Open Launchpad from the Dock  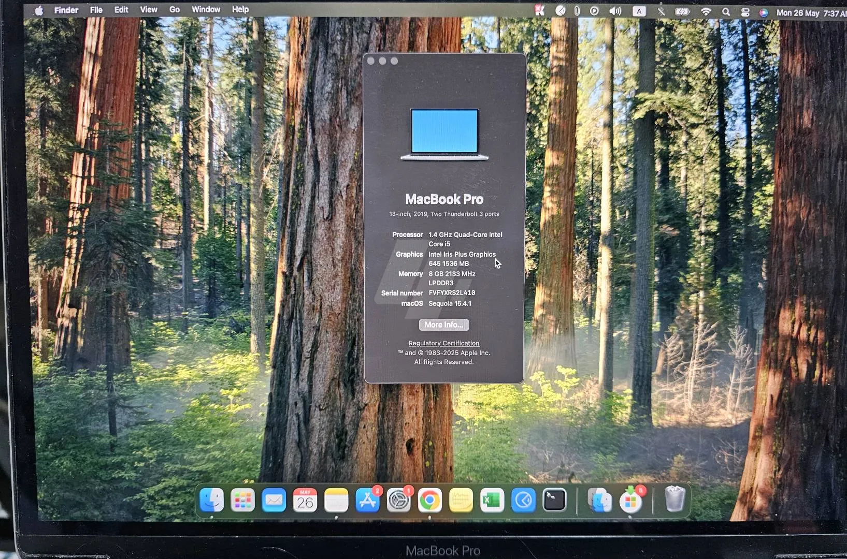click(x=242, y=500)
